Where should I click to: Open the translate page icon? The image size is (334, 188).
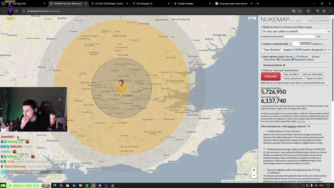coord(294,11)
